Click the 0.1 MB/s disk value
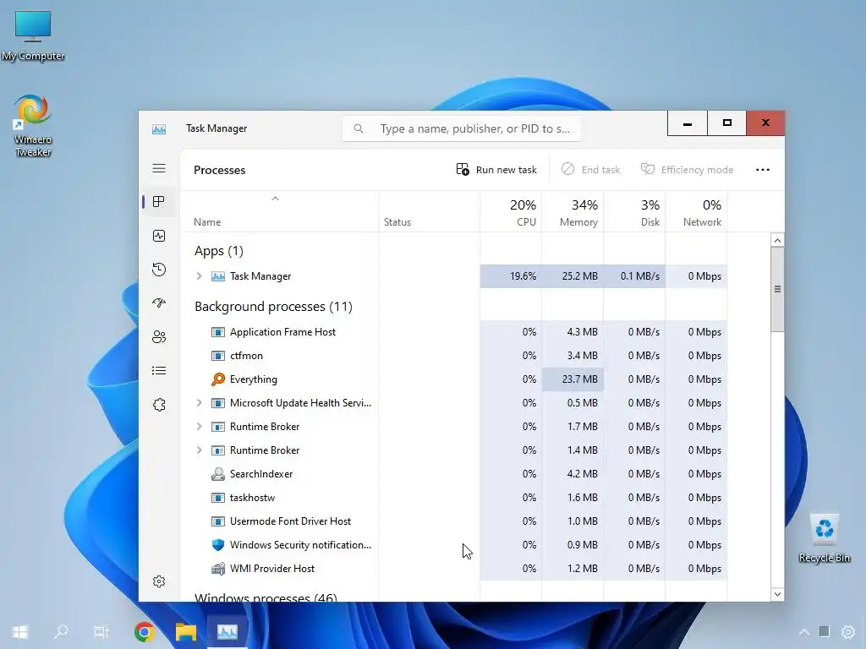 coord(639,276)
